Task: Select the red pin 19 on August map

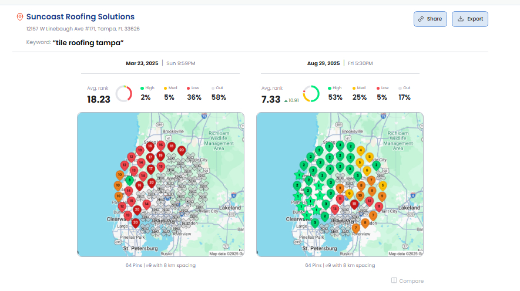Action: [354, 204]
